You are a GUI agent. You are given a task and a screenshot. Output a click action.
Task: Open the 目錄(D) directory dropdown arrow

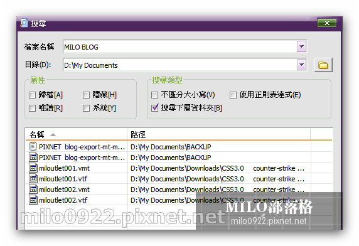pos(301,65)
